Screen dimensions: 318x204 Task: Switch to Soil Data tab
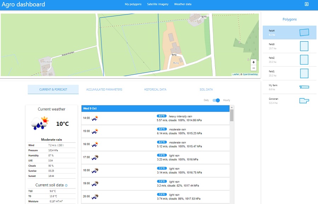coord(206,89)
